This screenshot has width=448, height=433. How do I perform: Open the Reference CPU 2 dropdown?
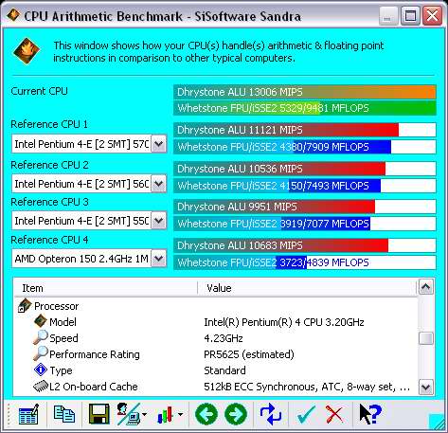[x=158, y=184]
